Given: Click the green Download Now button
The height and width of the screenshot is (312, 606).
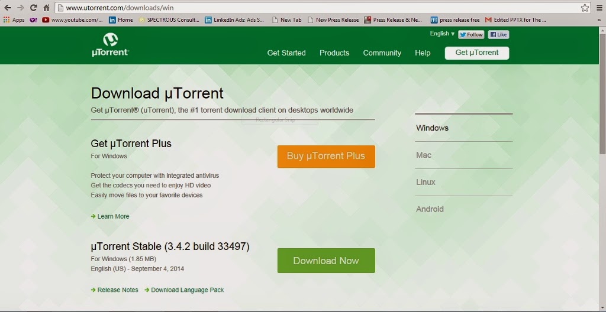Looking at the screenshot, I should (x=326, y=261).
